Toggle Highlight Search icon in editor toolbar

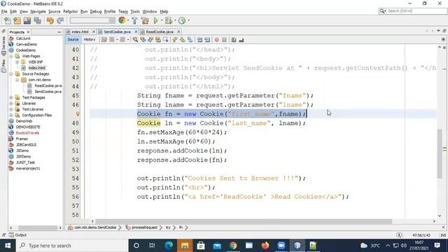tap(157, 40)
